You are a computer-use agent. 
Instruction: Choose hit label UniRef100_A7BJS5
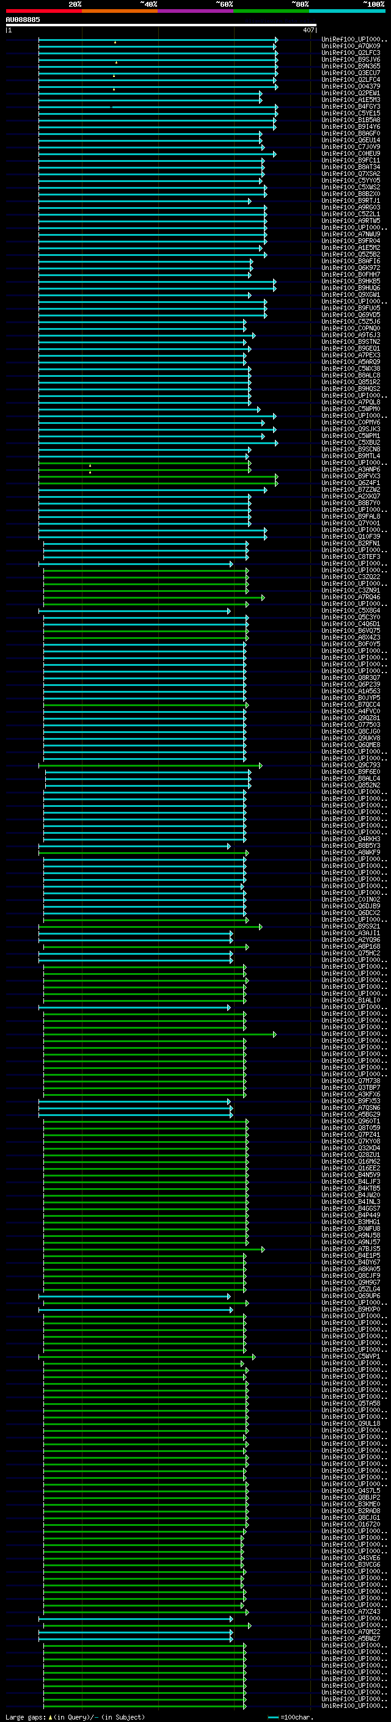coord(351,1249)
